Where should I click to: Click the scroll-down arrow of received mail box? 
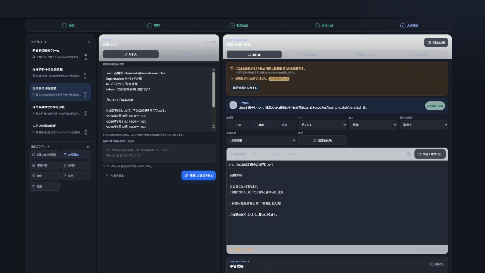[213, 126]
